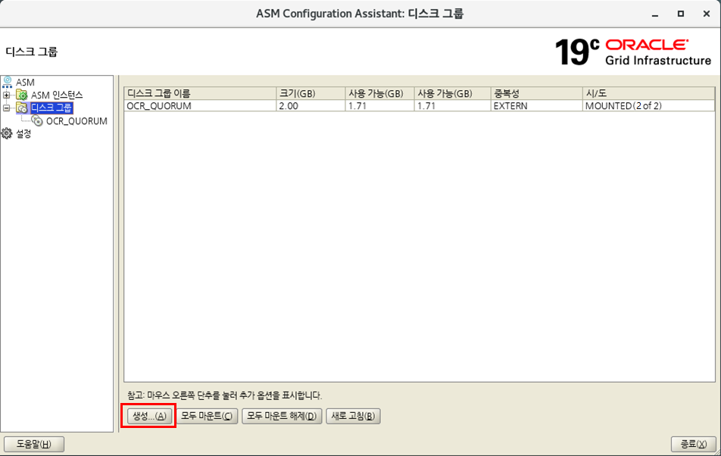Click the 모두 마운트 해제(D) button

click(x=282, y=416)
